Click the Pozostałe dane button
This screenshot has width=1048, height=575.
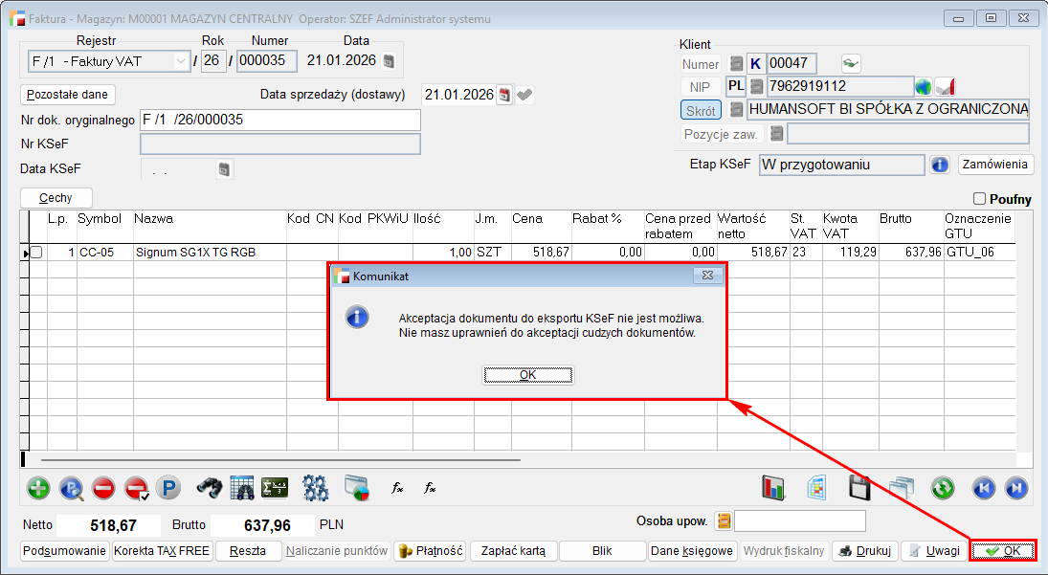(x=68, y=95)
